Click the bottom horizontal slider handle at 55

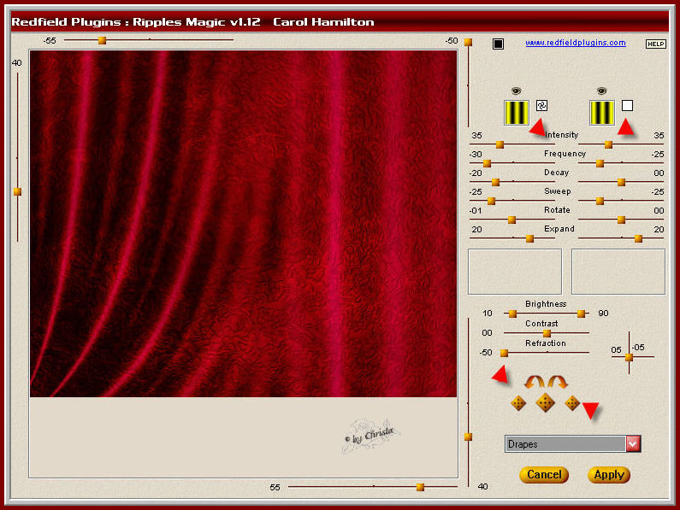pyautogui.click(x=420, y=488)
